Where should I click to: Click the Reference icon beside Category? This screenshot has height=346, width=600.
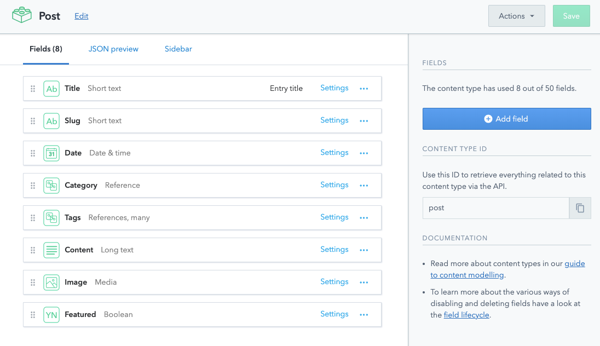point(51,185)
